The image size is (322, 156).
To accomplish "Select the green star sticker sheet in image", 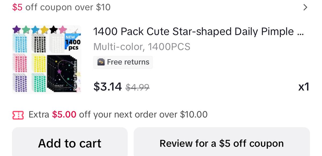I will coord(39,83).
